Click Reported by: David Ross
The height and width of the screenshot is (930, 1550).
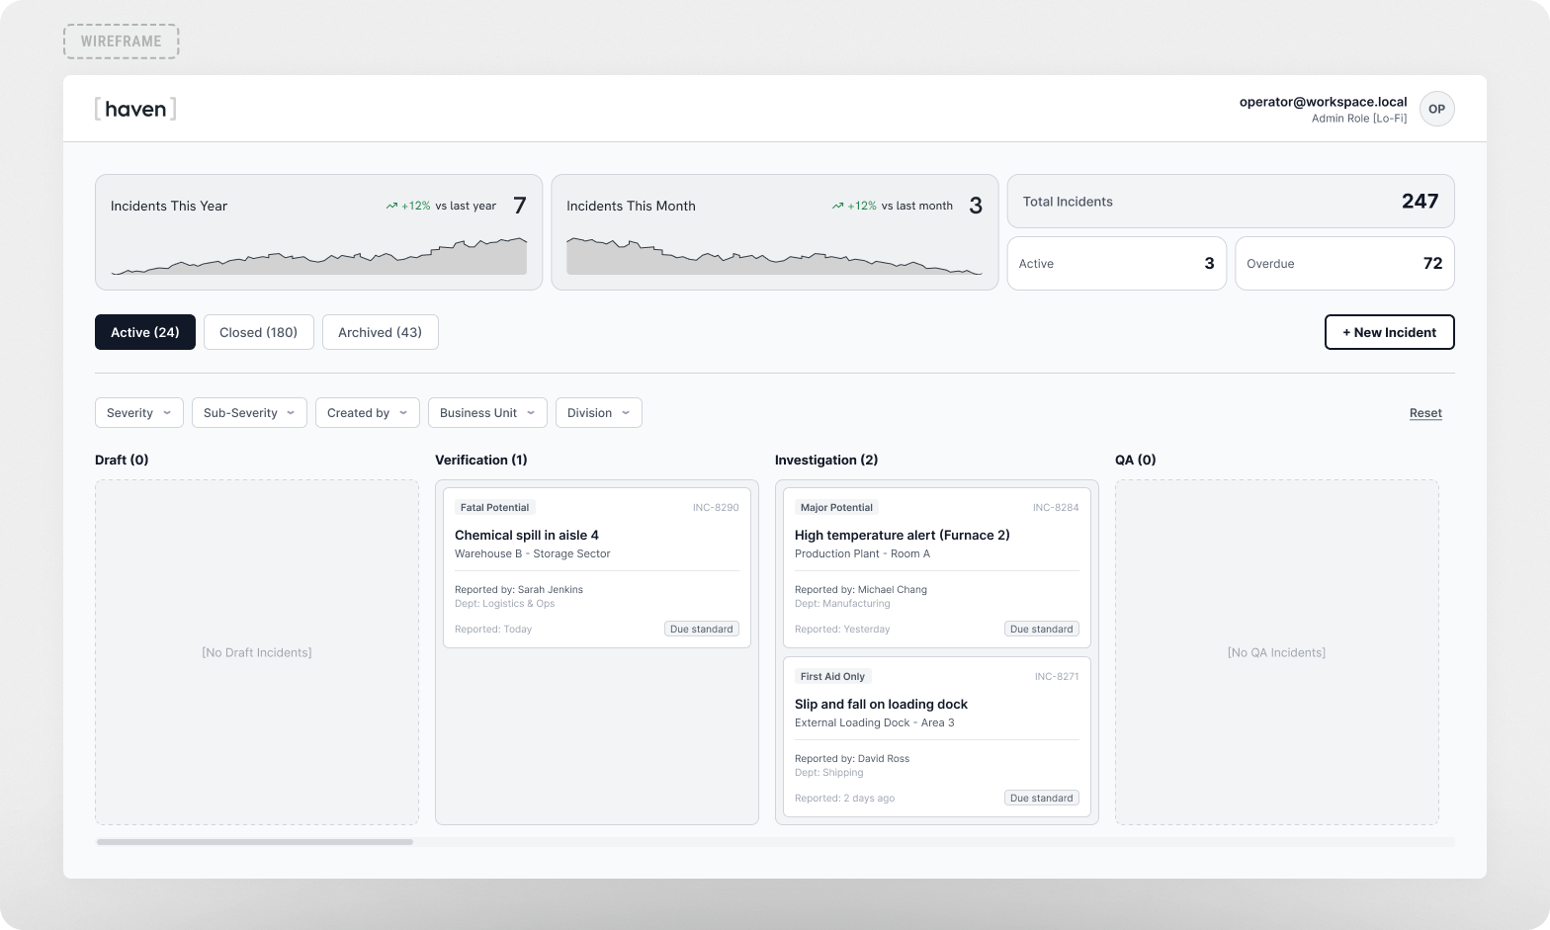point(852,758)
